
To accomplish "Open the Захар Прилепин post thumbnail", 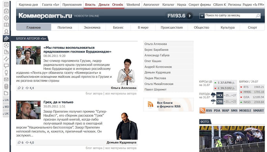I will coord(28,110).
